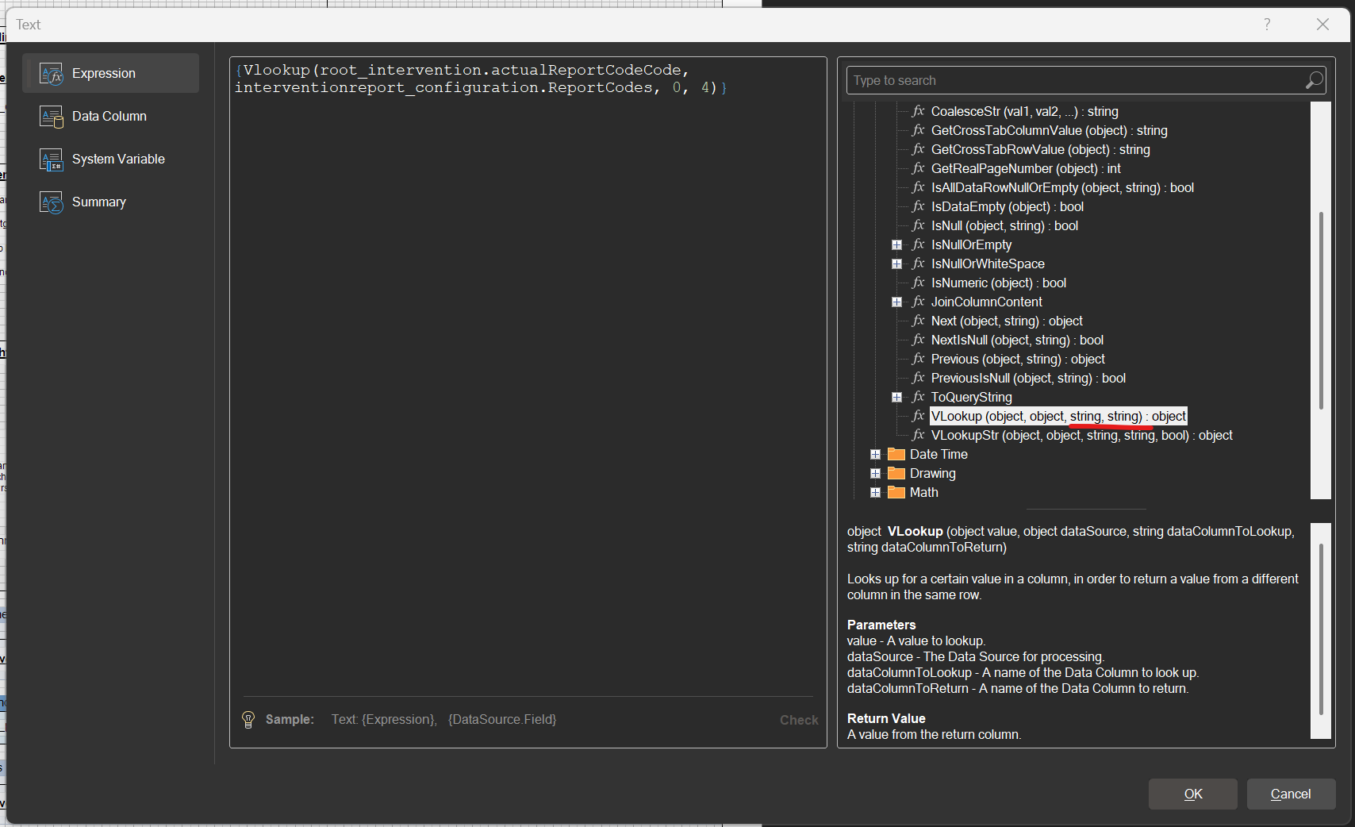The image size is (1355, 827).
Task: Click the function tree vertical scrollbar
Action: coord(1321,310)
